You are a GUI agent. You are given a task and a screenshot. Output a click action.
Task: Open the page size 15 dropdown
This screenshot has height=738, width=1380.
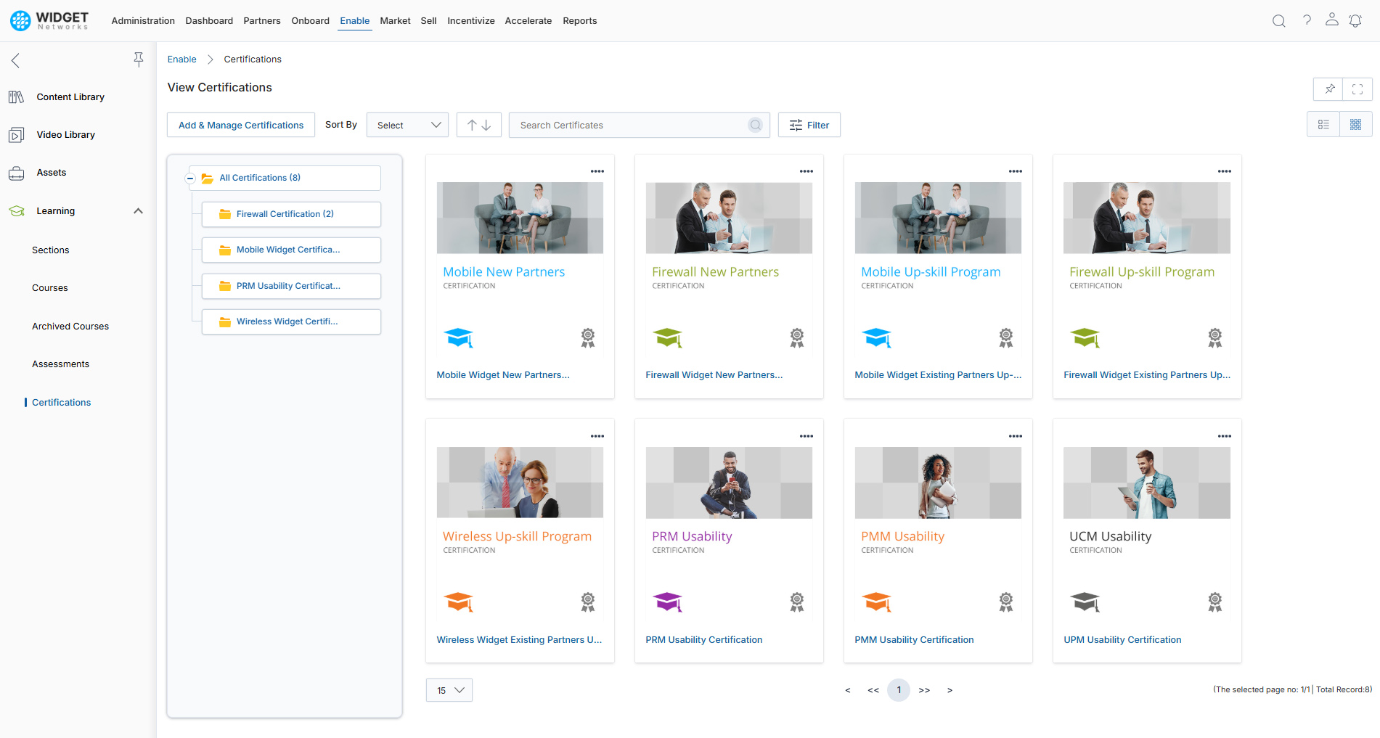point(449,690)
